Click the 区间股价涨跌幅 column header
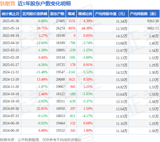Image resolution: width=160 pixels, height=142 pixels. [x=35, y=14]
